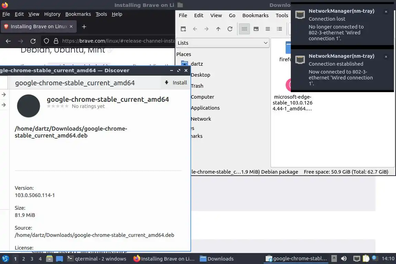Switch file manager to thumbnail view
The image size is (396, 264).
(x=256, y=29)
